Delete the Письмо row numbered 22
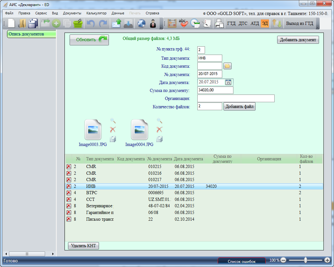The height and width of the screenshot is (267, 334). [x=69, y=219]
